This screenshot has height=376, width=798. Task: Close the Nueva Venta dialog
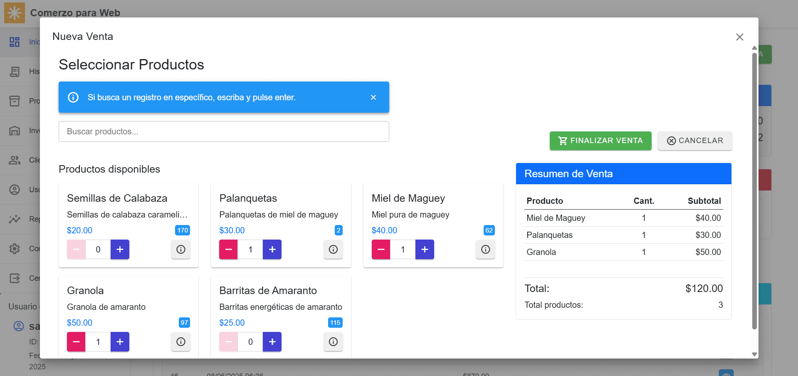click(x=739, y=37)
